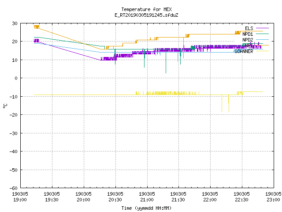Click the °C y-axis unit label
The image size is (282, 212).
(x=5, y=106)
